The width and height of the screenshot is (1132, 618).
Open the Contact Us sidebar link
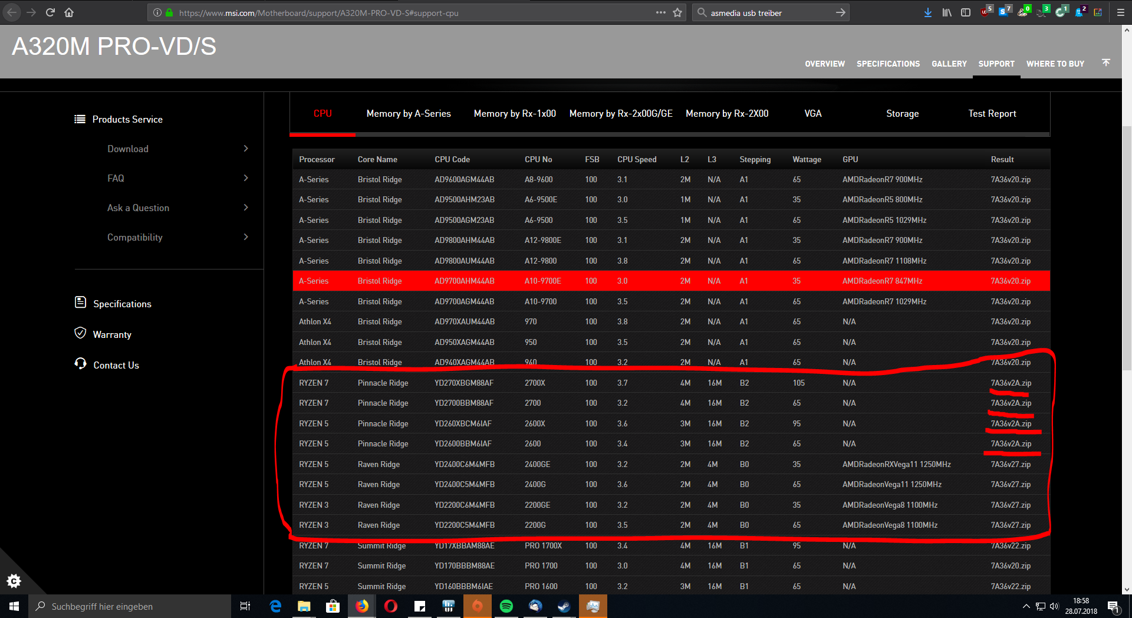click(107, 364)
